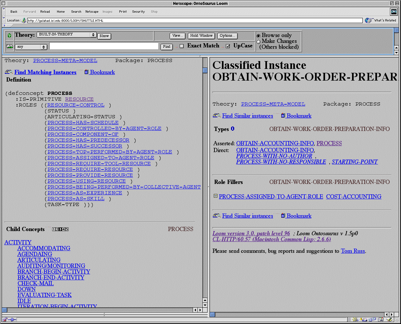Click the list icon before PROCESS-ASSIGNED-TO-AGENT-ROLE
Viewport: 401px width, 324px height.
(215, 196)
